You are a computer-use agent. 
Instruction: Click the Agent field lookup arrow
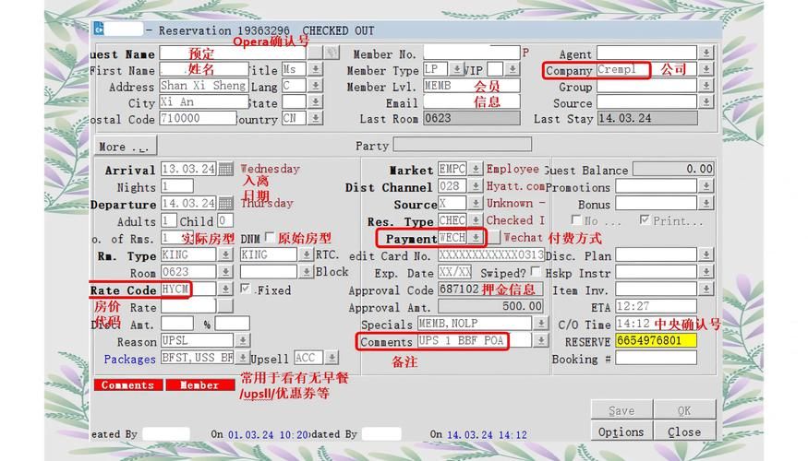(x=706, y=53)
